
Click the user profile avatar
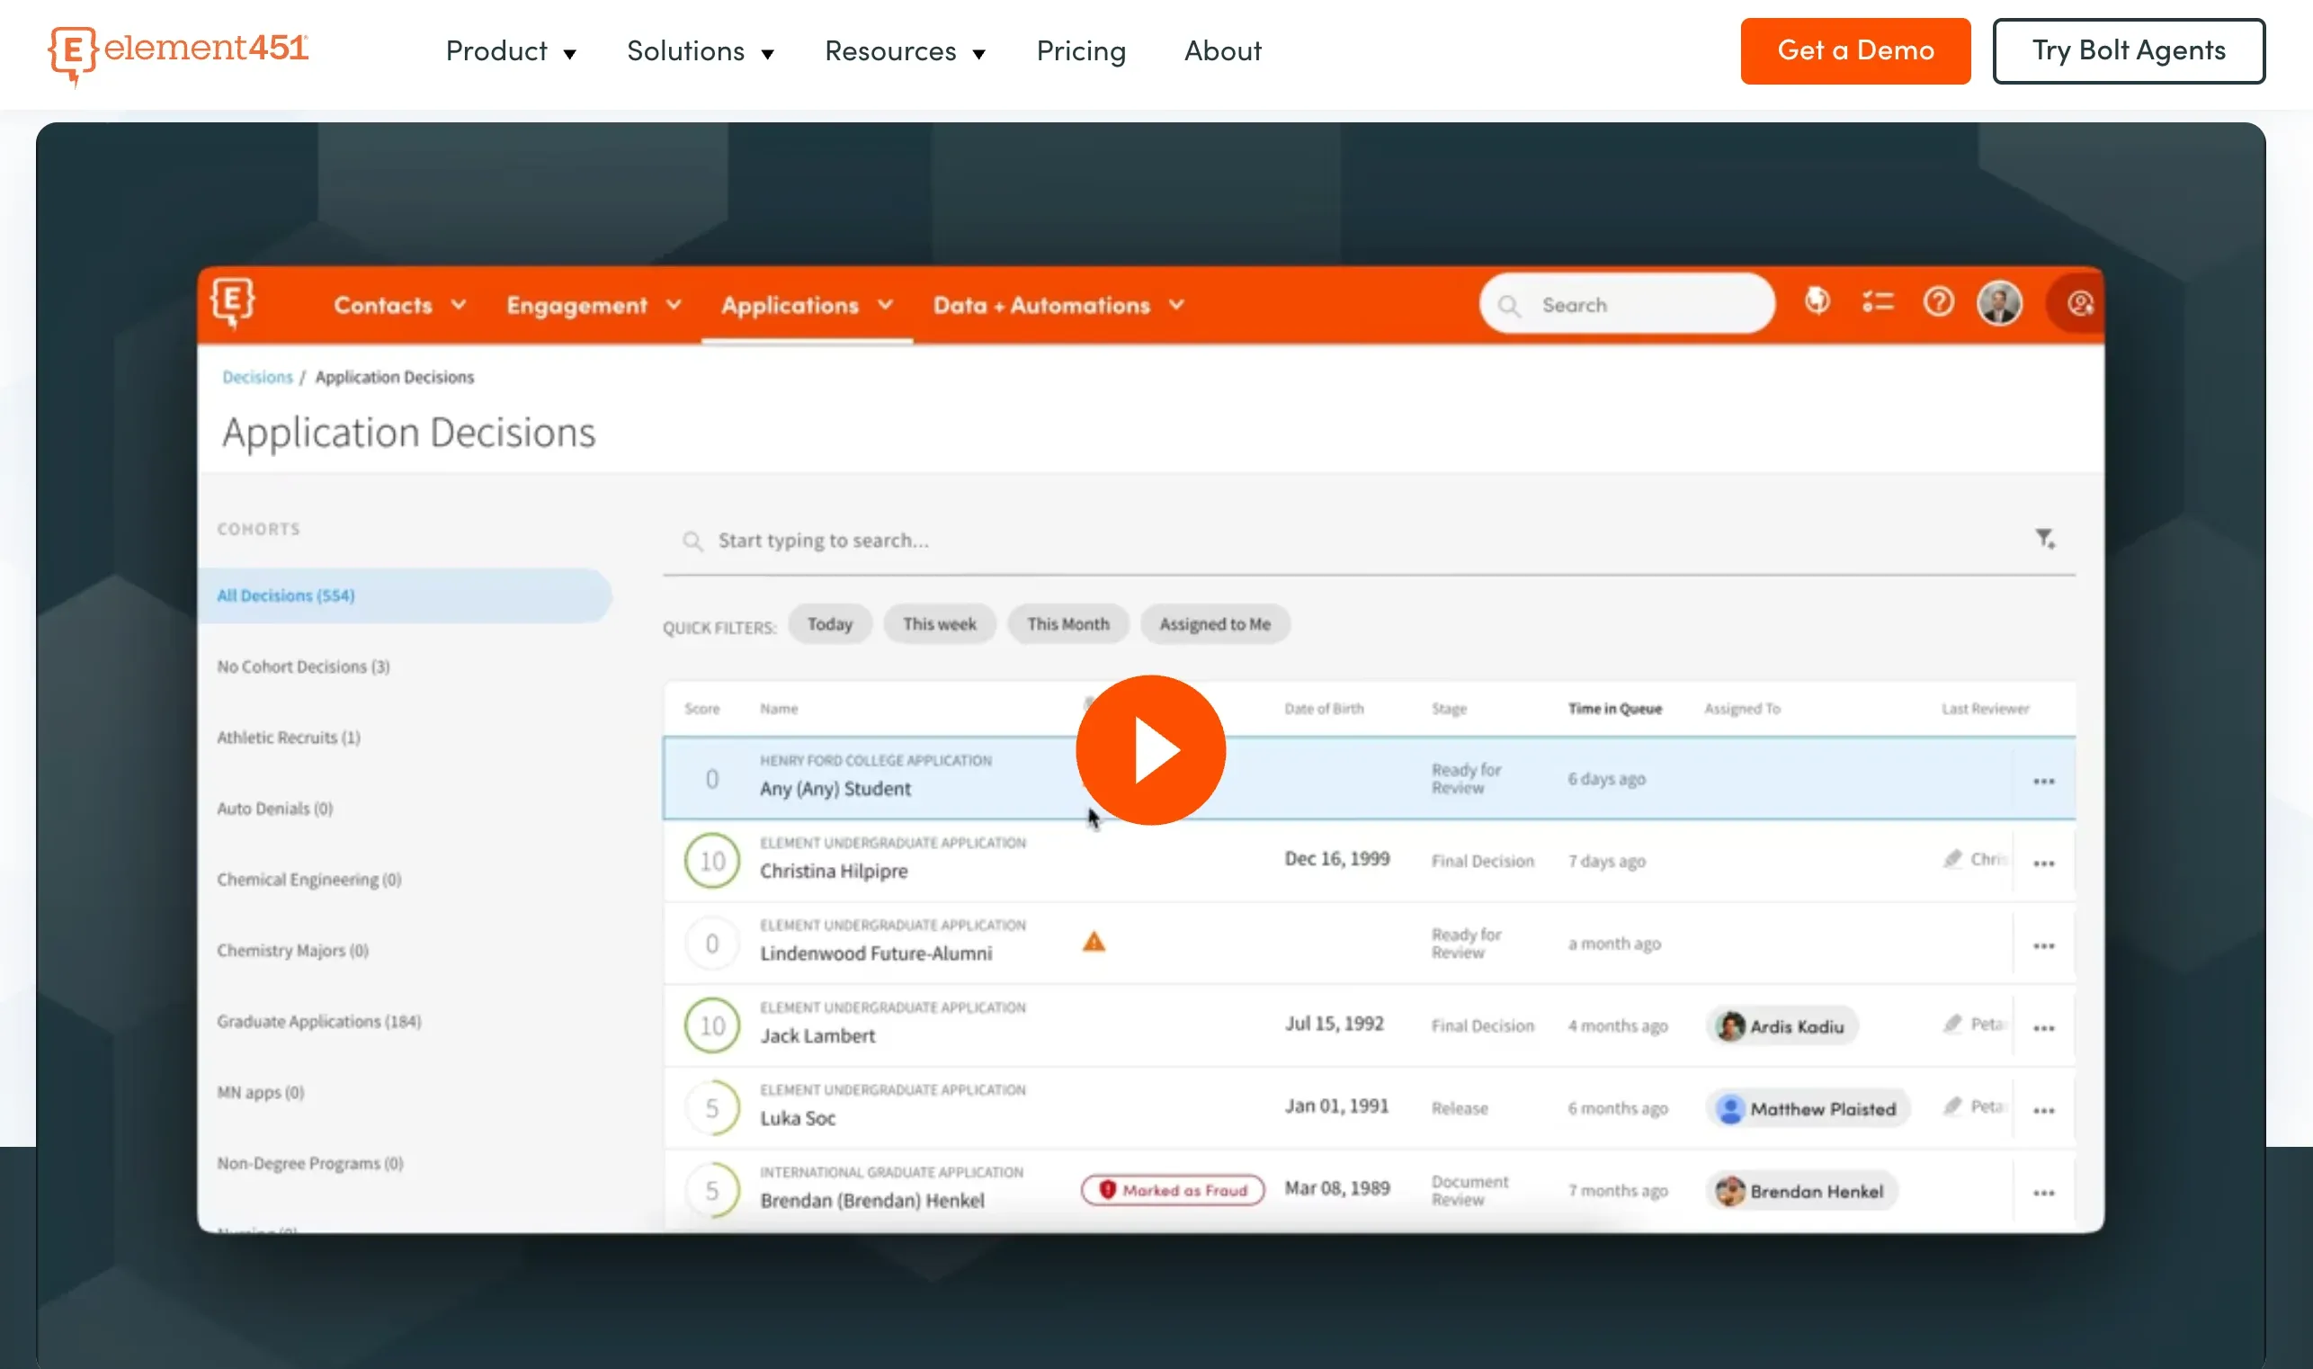click(x=1998, y=302)
